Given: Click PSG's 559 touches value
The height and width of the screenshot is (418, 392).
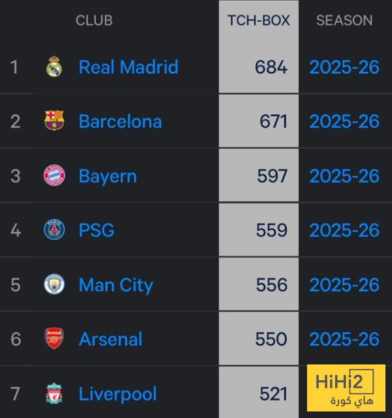Looking at the screenshot, I should [272, 230].
